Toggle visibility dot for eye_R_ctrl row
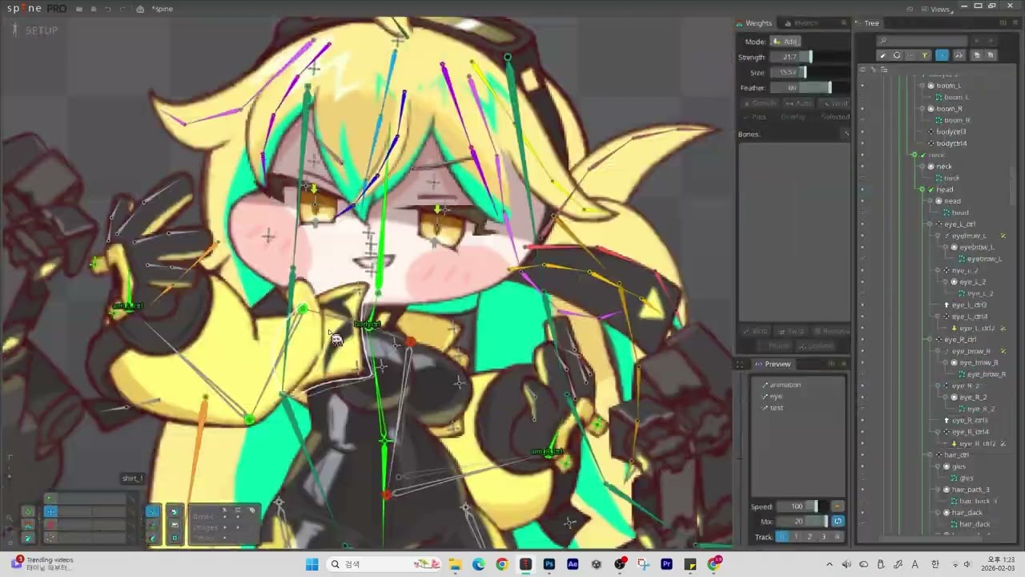The image size is (1025, 577). tap(862, 340)
